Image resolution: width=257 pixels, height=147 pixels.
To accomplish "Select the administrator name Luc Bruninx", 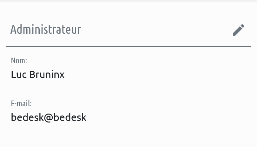I will (38, 75).
